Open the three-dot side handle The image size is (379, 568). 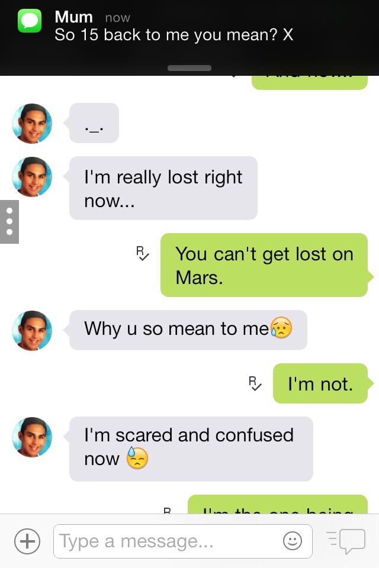[9, 222]
